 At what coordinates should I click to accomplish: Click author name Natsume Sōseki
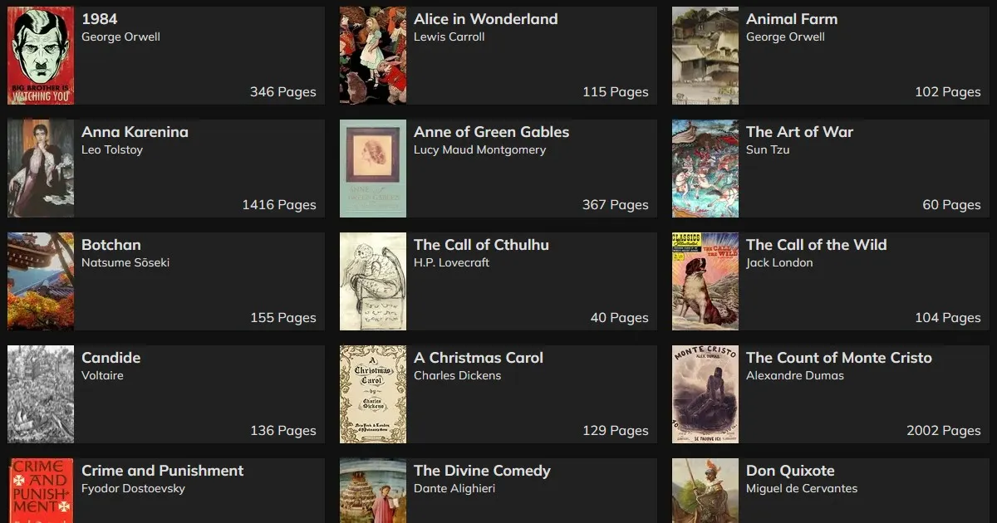pos(125,263)
